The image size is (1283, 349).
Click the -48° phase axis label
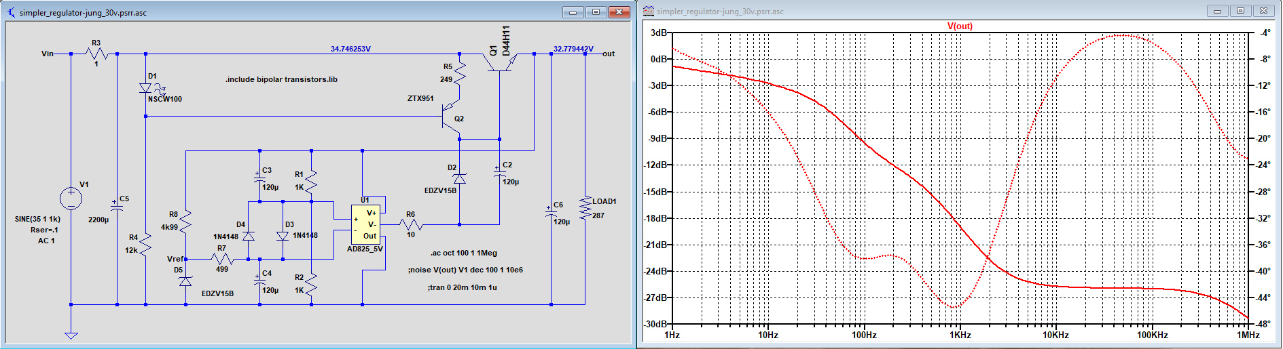[1263, 324]
